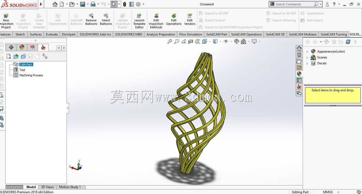The width and height of the screenshot is (362, 194).
Task: Switch to the Evaluate tab
Action: 52,34
